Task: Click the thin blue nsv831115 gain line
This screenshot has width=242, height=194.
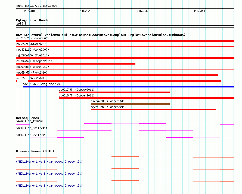Action: [x=125, y=52]
